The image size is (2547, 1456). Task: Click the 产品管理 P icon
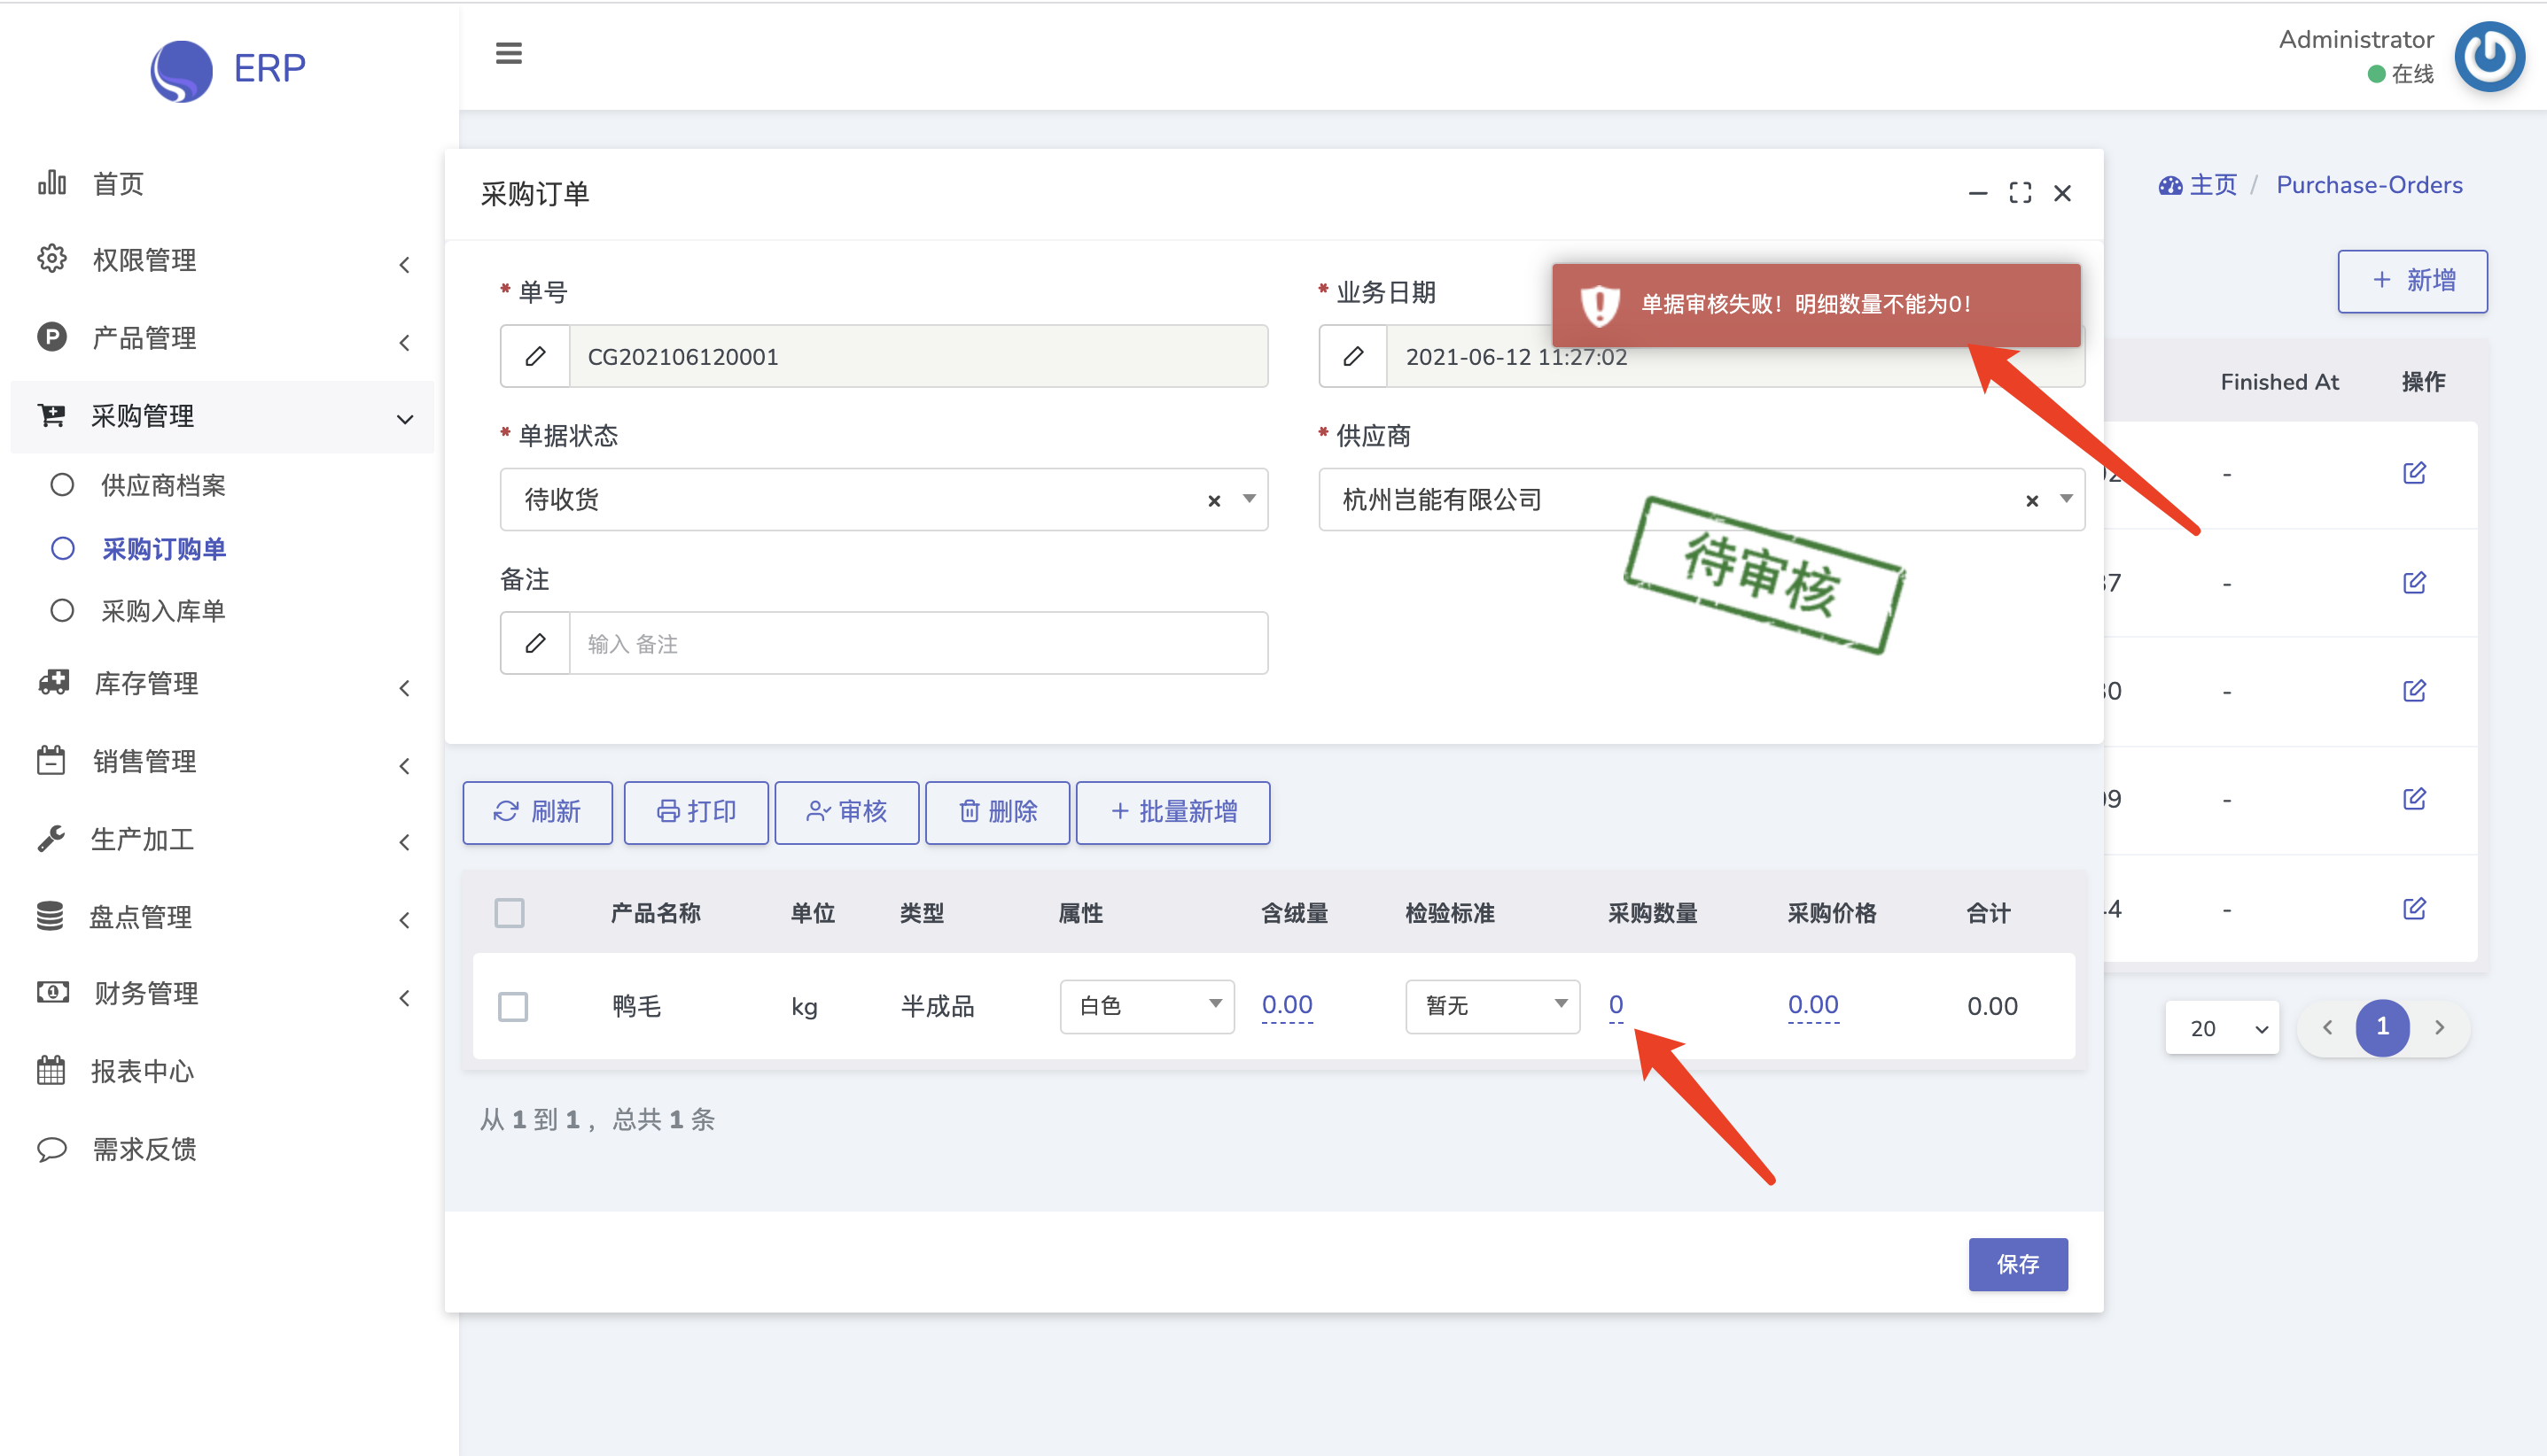click(52, 337)
